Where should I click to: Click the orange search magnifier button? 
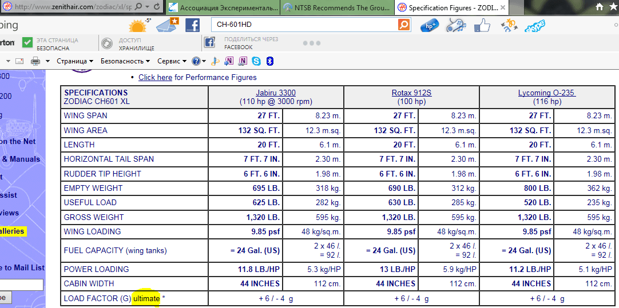pyautogui.click(x=404, y=25)
